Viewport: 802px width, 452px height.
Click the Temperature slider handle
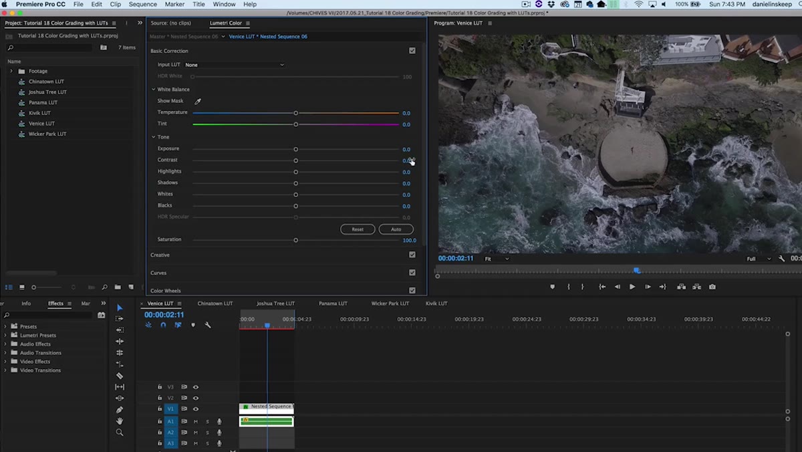tap(295, 113)
